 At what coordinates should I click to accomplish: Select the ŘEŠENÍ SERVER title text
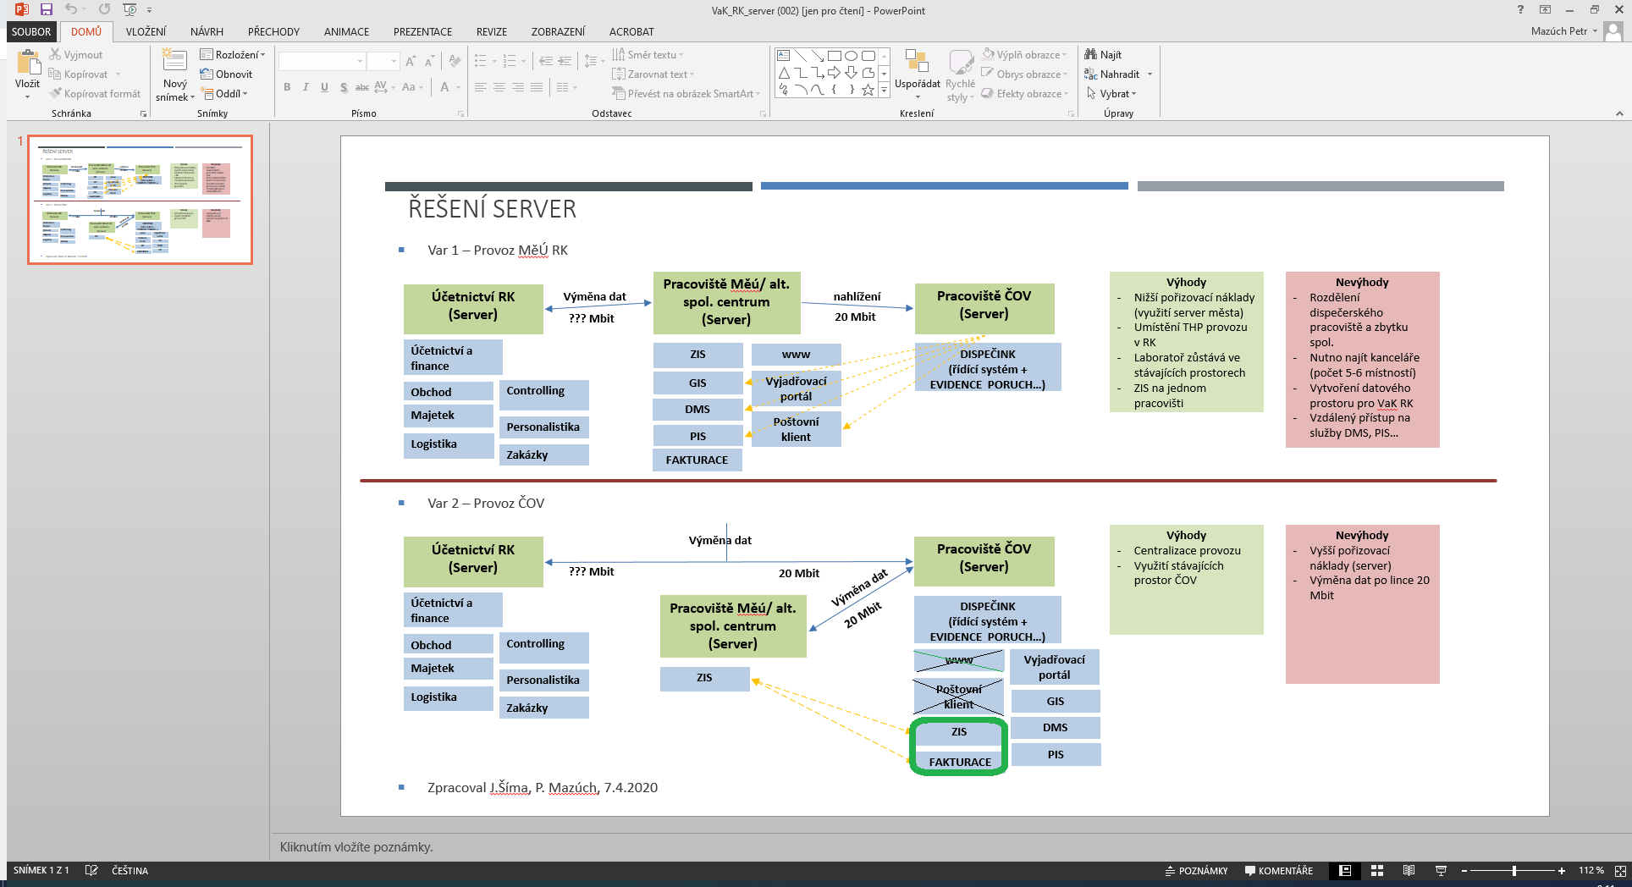pyautogui.click(x=492, y=209)
